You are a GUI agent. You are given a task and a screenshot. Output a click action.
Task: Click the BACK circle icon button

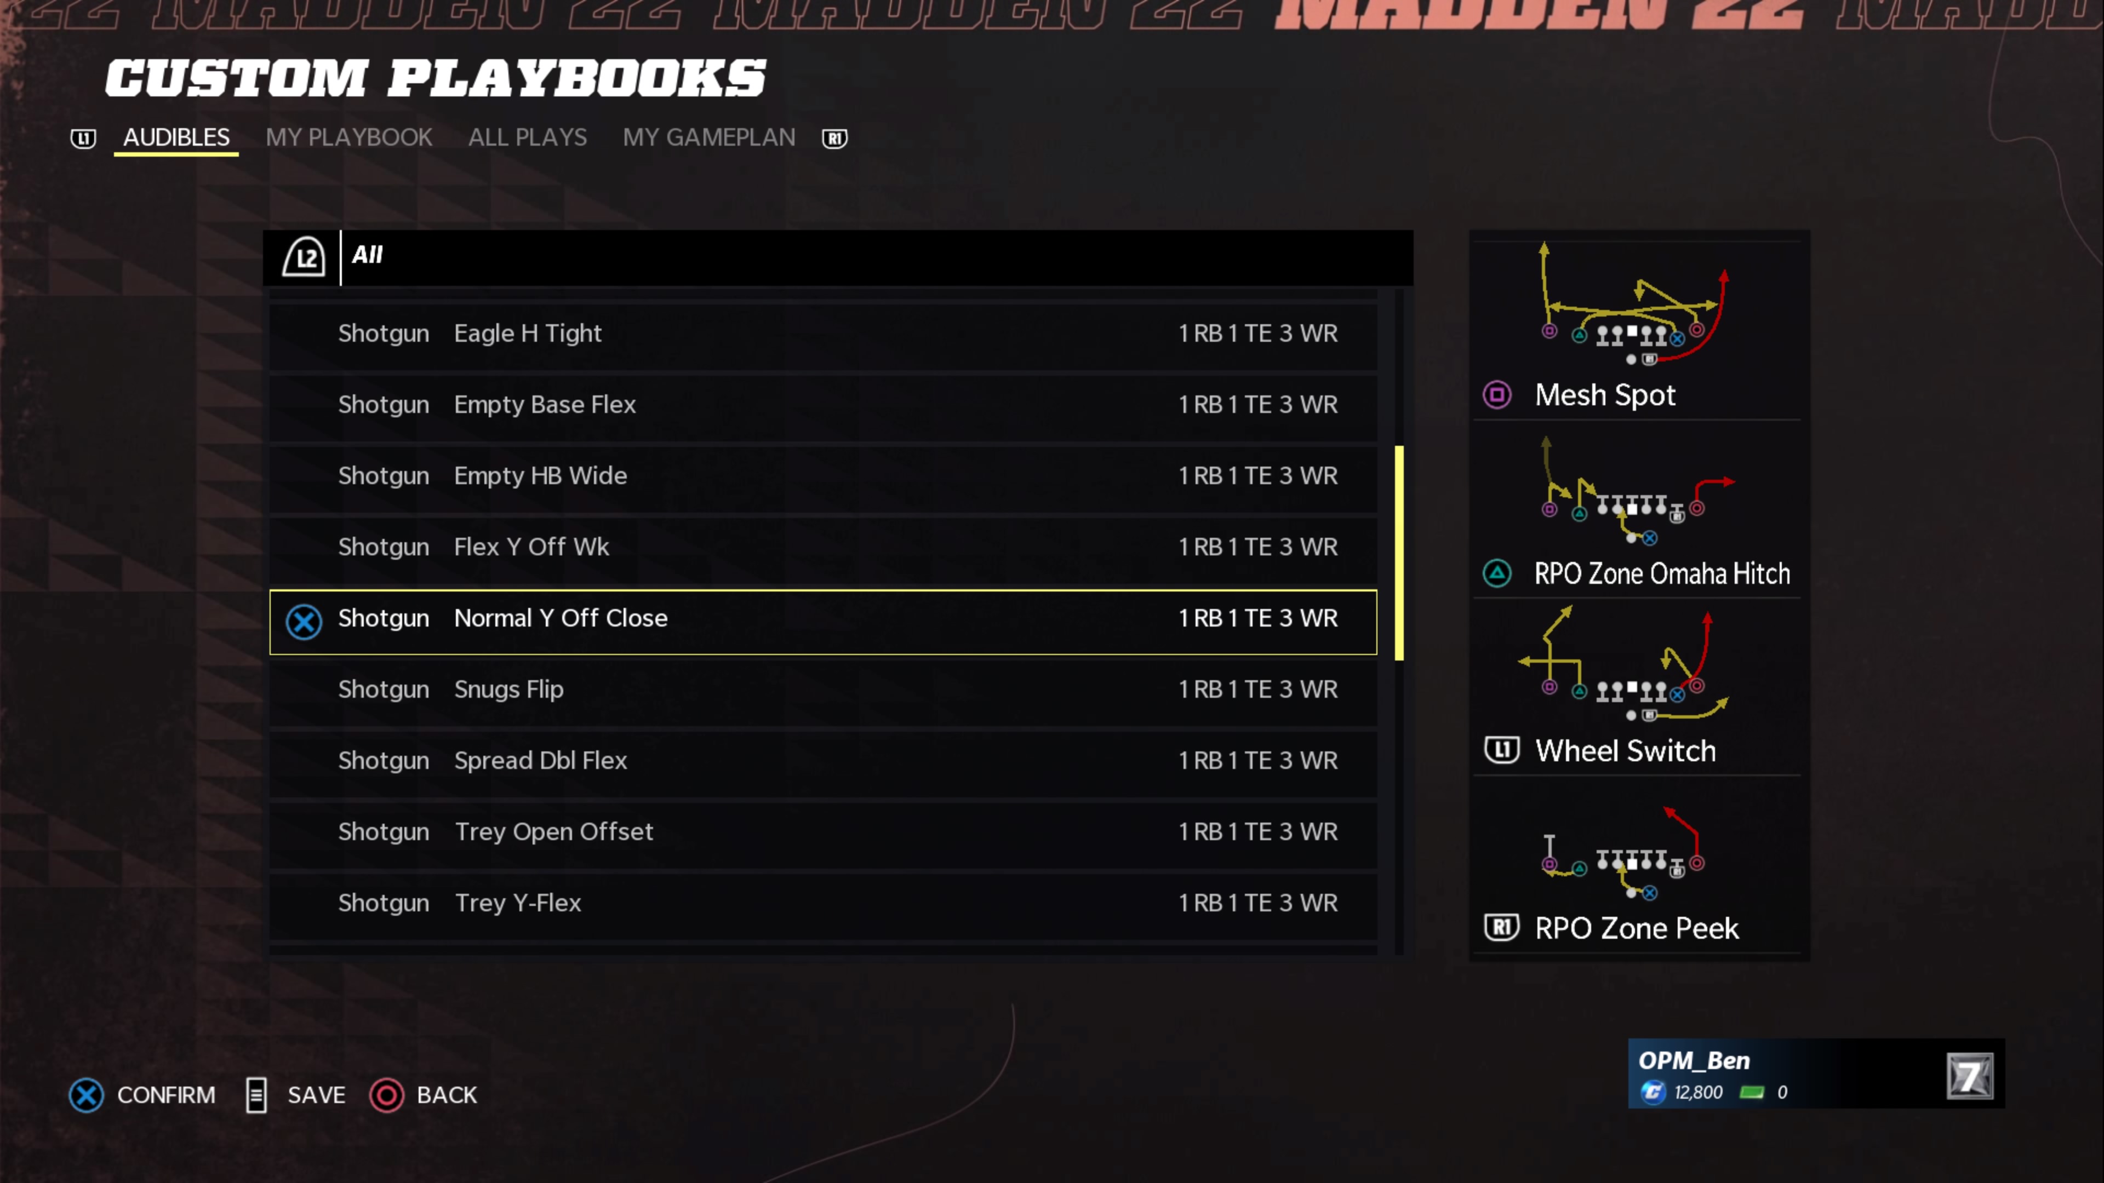click(387, 1093)
